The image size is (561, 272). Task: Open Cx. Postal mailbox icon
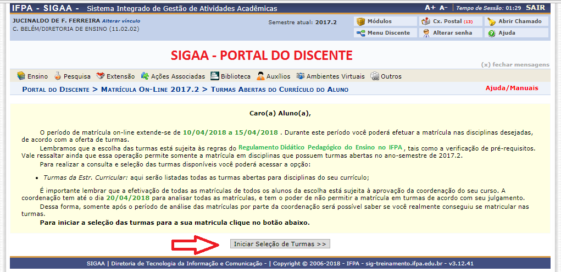click(x=426, y=21)
